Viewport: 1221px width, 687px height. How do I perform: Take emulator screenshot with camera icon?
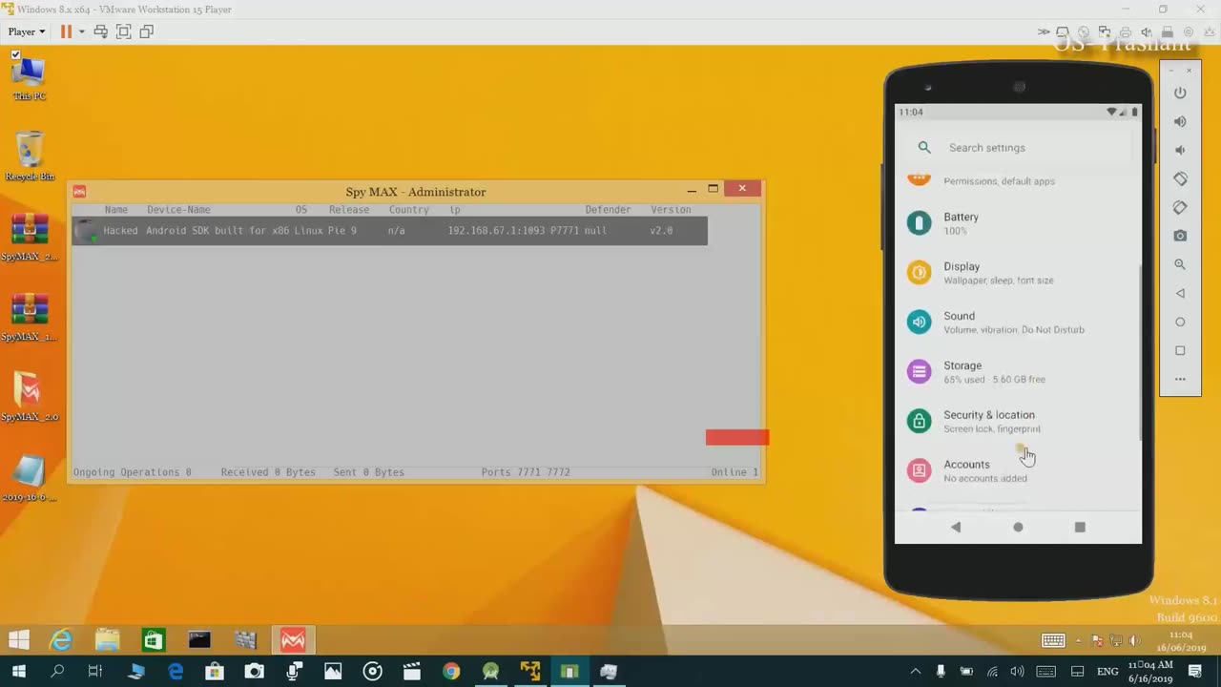point(1180,236)
